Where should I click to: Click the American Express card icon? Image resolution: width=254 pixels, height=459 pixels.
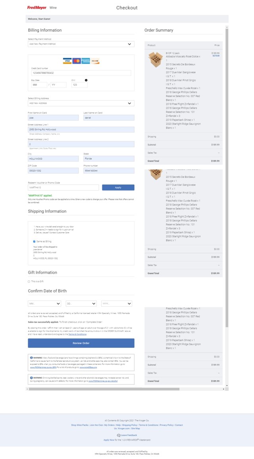click(86, 61)
